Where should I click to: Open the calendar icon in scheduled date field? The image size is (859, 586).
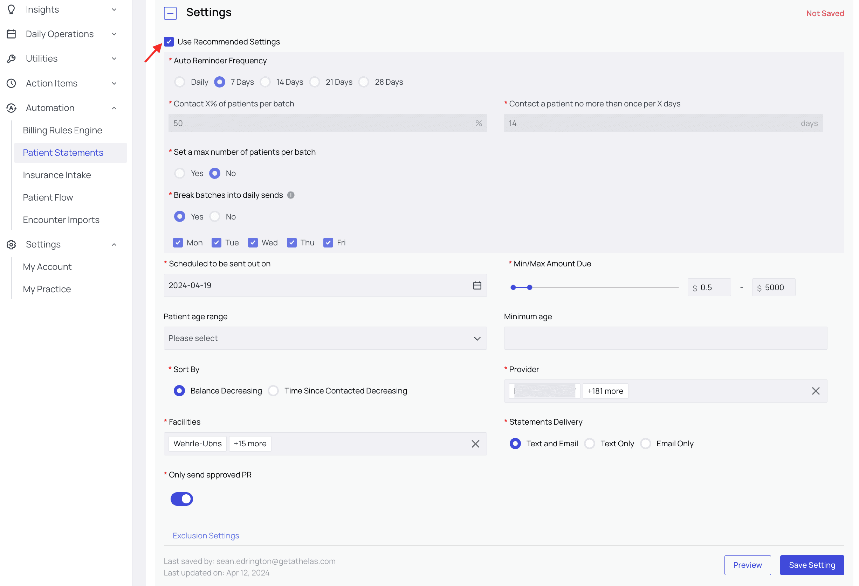click(477, 285)
